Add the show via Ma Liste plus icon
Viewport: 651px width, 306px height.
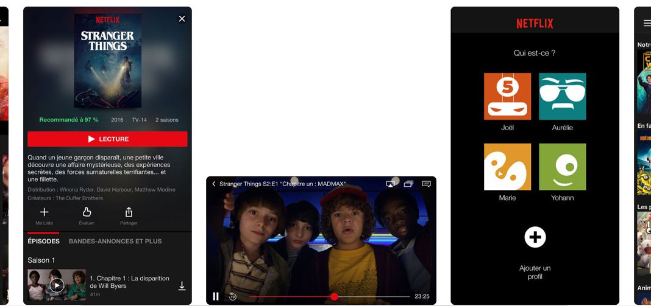click(x=44, y=212)
